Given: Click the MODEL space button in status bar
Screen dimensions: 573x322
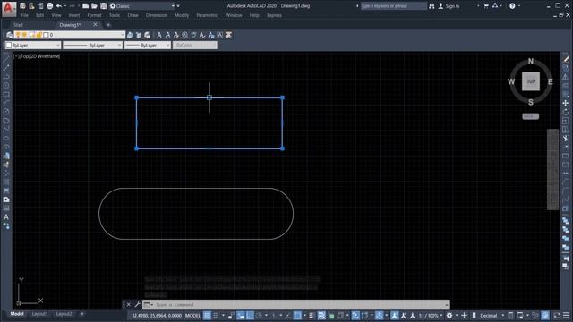Looking at the screenshot, I should 193,316.
